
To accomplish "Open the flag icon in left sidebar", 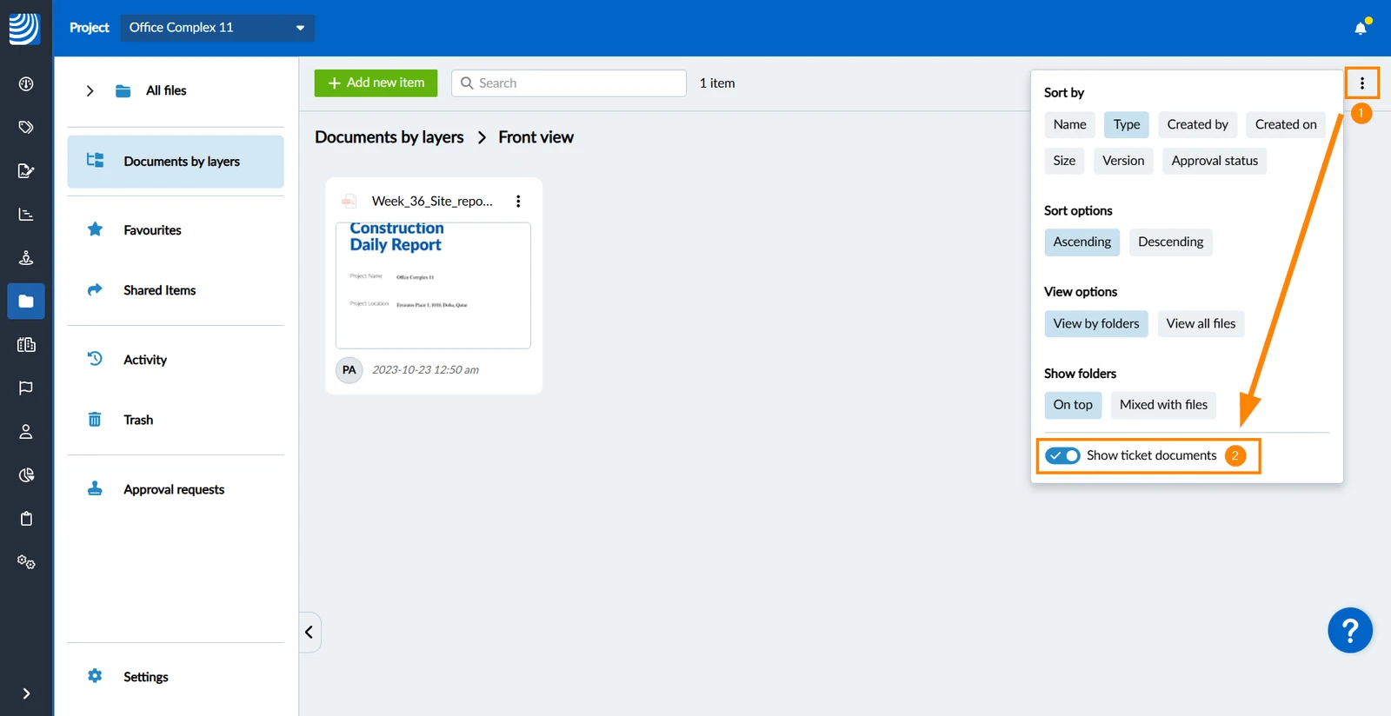I will (x=26, y=388).
